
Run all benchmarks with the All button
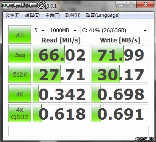[20, 34]
